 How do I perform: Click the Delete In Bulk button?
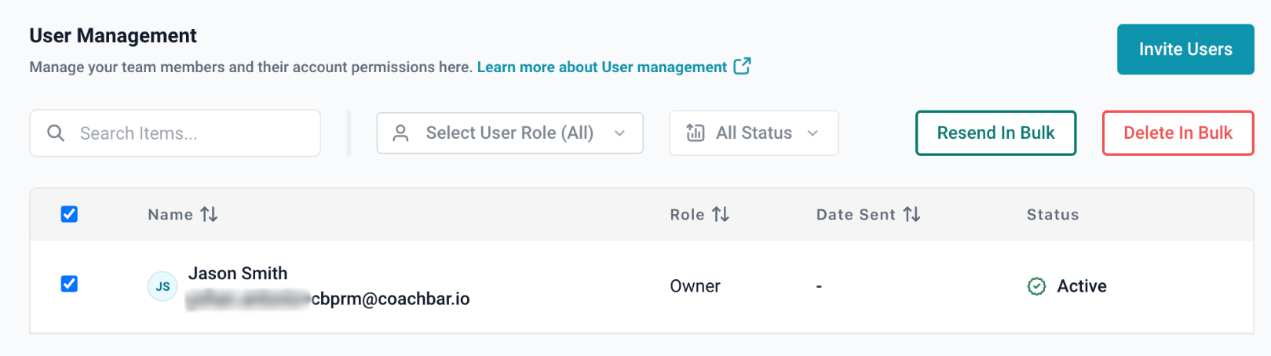pos(1178,133)
